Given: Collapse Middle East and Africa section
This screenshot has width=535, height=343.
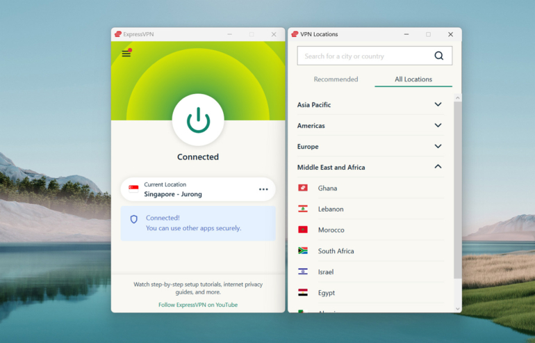Looking at the screenshot, I should point(438,167).
